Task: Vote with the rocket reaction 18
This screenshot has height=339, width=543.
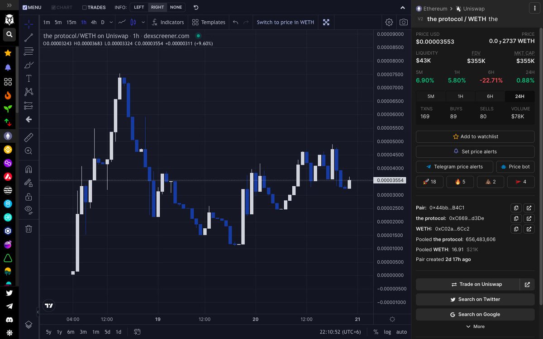Action: click(x=429, y=182)
